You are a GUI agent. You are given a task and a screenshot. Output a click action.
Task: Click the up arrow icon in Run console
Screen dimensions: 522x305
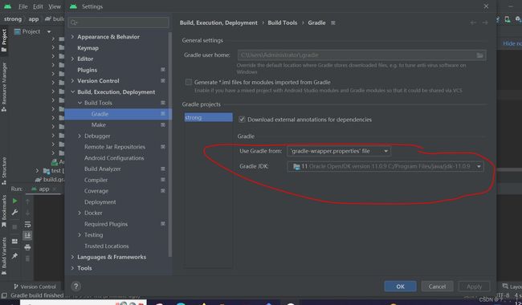coord(27,201)
